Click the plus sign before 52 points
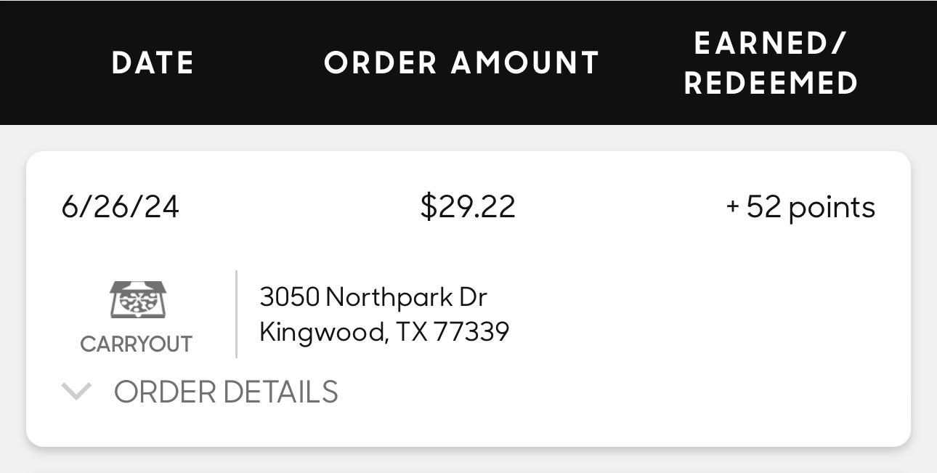This screenshot has width=937, height=473. pos(733,208)
